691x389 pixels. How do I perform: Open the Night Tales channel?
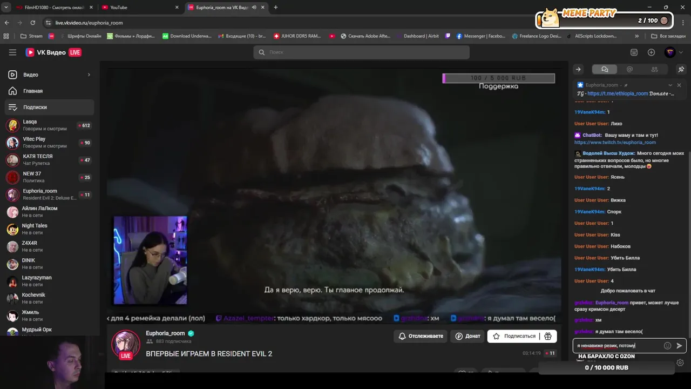[49, 229]
